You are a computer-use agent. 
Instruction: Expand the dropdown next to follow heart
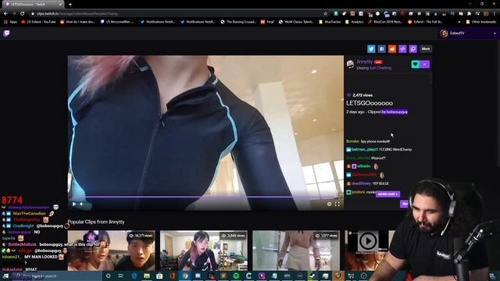(425, 64)
